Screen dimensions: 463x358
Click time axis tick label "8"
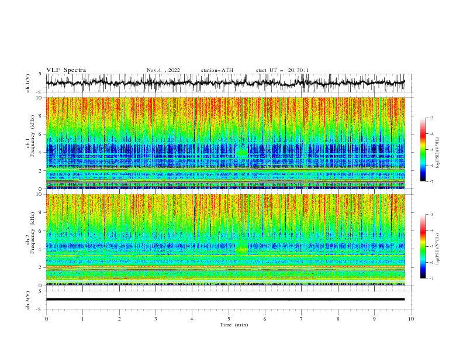point(338,319)
